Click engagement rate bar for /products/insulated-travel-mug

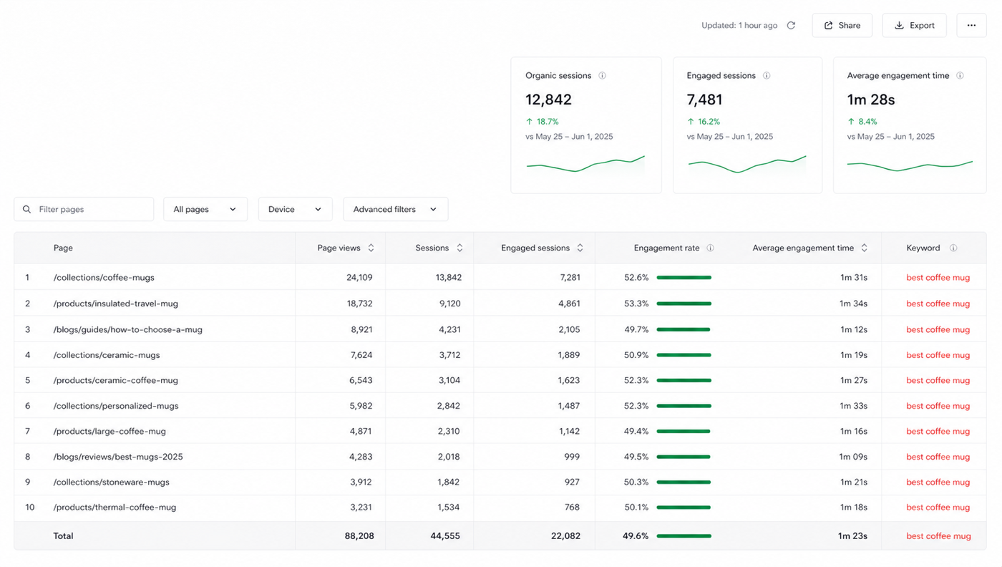point(684,304)
